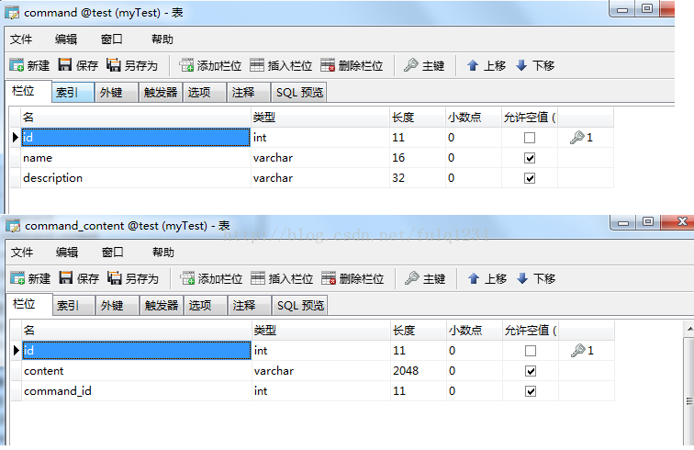Open the 窗口 menu in the command_content window

point(112,253)
